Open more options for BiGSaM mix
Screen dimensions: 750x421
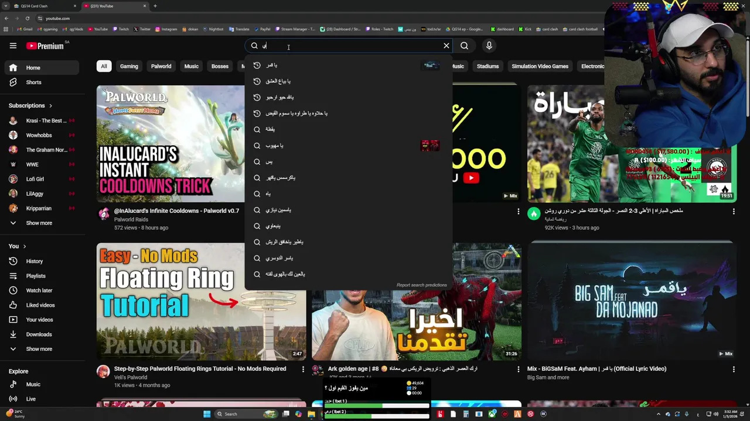pyautogui.click(x=734, y=370)
